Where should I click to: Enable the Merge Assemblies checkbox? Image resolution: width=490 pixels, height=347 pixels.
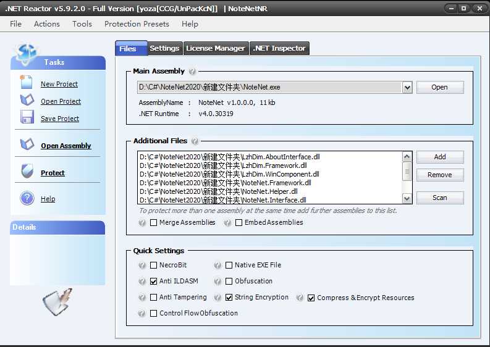click(153, 222)
